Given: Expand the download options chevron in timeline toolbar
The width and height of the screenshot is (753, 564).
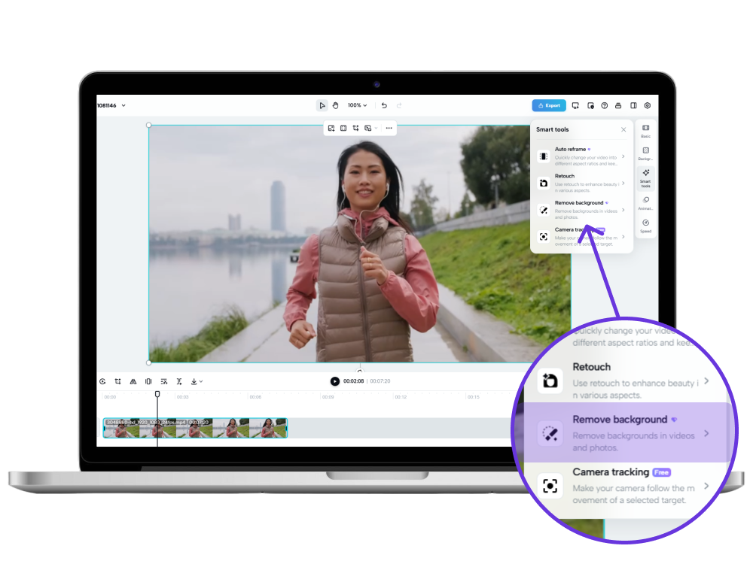Looking at the screenshot, I should 200,381.
